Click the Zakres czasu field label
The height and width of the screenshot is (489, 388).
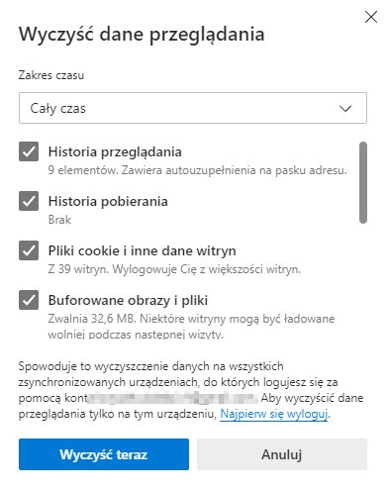pos(51,75)
